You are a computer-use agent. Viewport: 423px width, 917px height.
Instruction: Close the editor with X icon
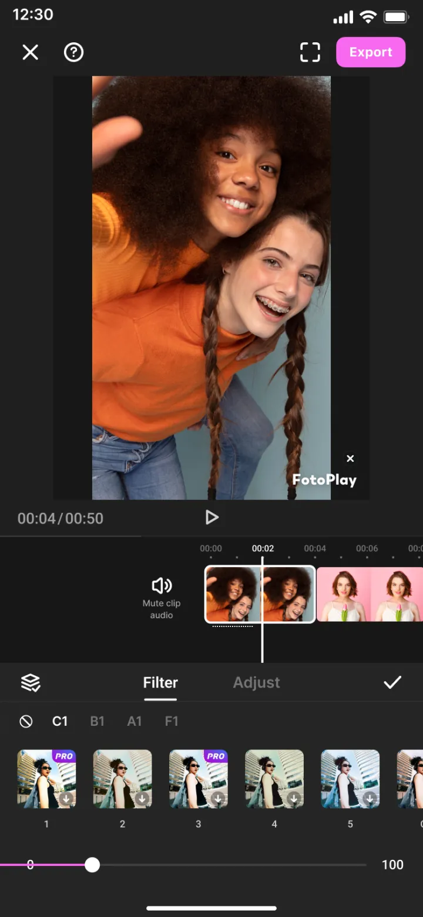[x=30, y=52]
